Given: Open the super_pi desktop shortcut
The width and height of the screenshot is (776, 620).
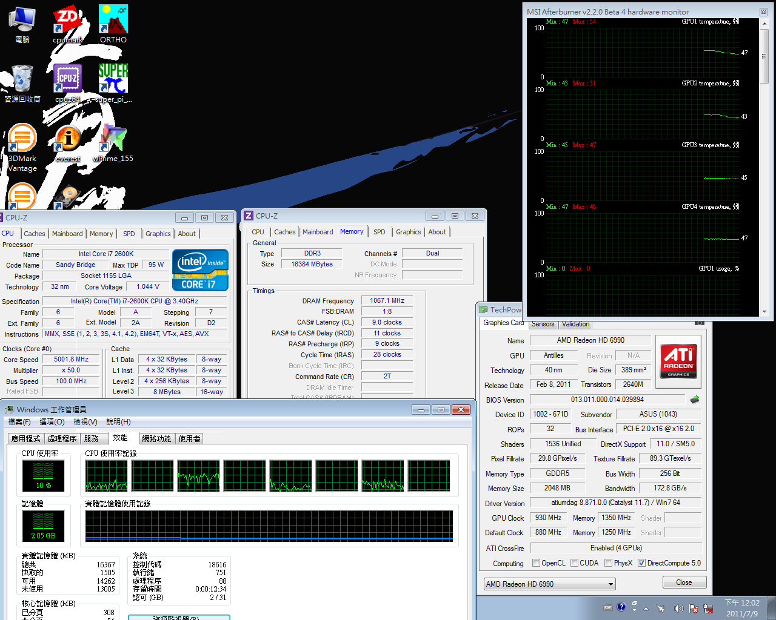Looking at the screenshot, I should point(113,83).
